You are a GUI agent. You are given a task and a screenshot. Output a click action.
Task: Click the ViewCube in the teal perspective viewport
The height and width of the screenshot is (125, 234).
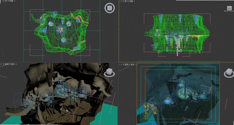click(x=229, y=73)
